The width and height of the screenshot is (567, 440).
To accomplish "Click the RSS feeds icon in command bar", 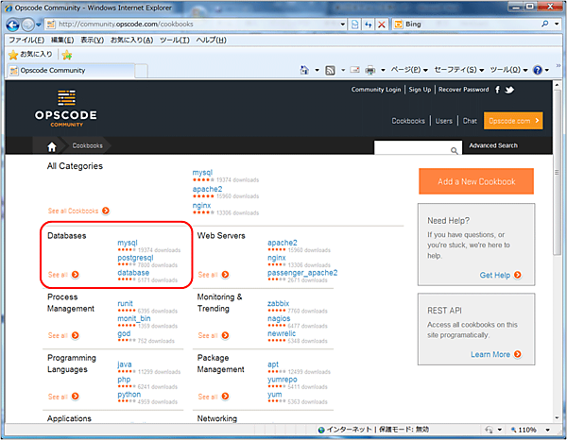I will pos(331,71).
